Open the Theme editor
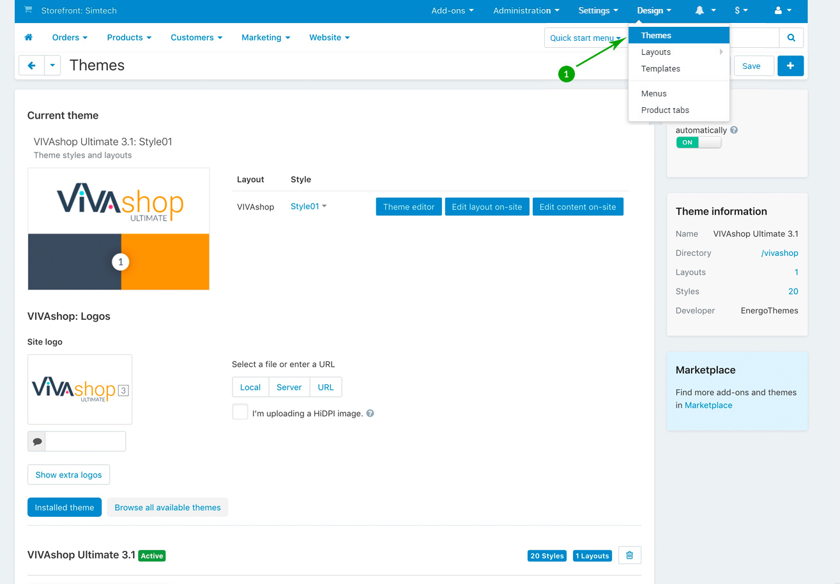 pyautogui.click(x=409, y=207)
